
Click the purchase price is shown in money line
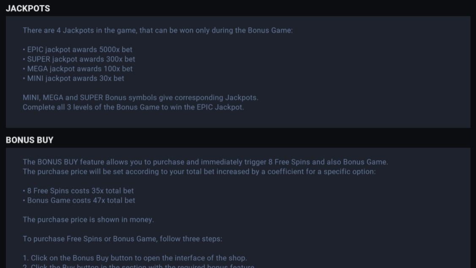(x=88, y=220)
